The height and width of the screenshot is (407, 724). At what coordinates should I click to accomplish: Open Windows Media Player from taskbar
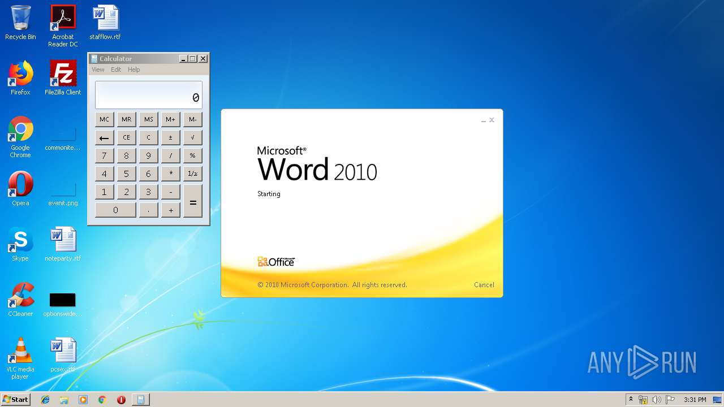(83, 400)
